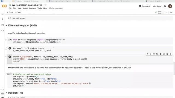Open the Colab logo home
175x98 pixels.
point(4,6)
